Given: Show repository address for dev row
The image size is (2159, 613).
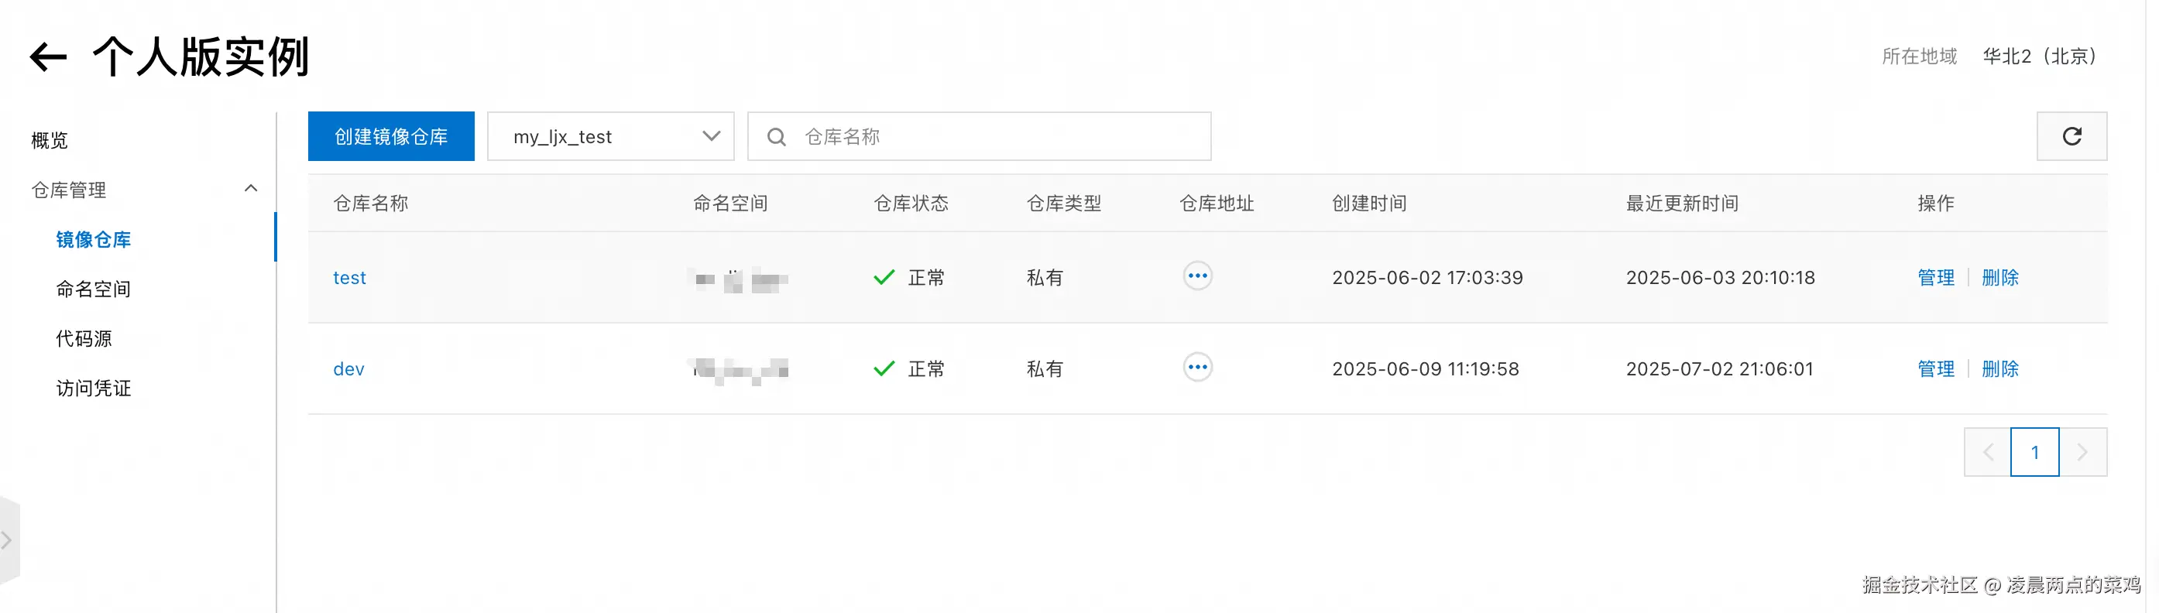Looking at the screenshot, I should point(1197,368).
